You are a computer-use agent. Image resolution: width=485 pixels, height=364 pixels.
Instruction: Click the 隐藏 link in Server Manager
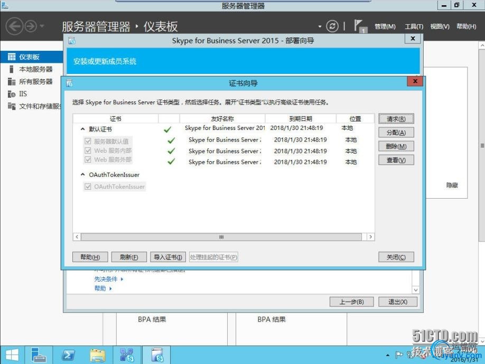[452, 185]
